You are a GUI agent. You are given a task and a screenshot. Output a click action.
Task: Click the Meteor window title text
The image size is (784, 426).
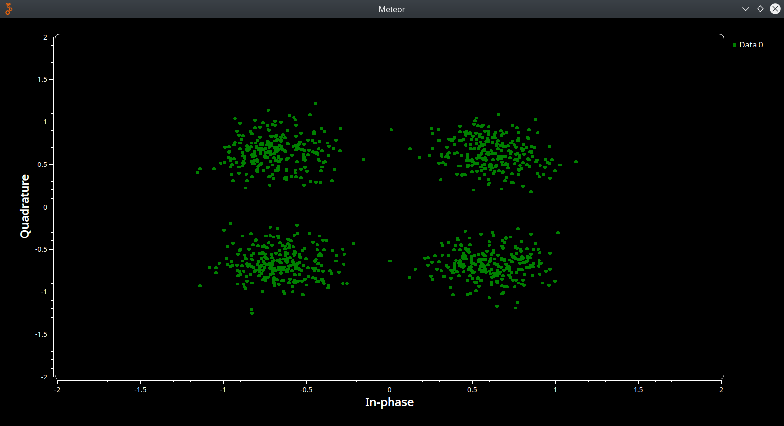392,9
